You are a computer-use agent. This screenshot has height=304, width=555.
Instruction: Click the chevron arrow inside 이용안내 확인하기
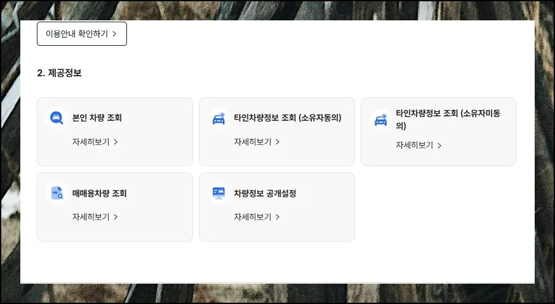tap(114, 34)
